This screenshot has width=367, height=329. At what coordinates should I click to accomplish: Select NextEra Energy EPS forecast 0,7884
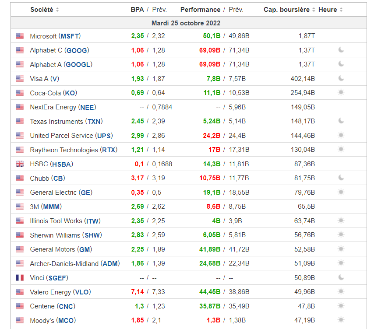click(x=162, y=107)
